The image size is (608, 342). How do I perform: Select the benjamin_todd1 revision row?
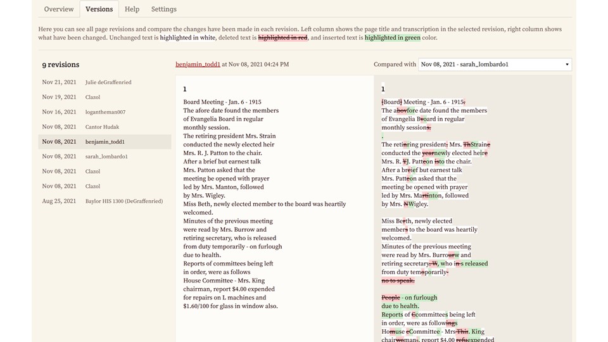point(104,141)
